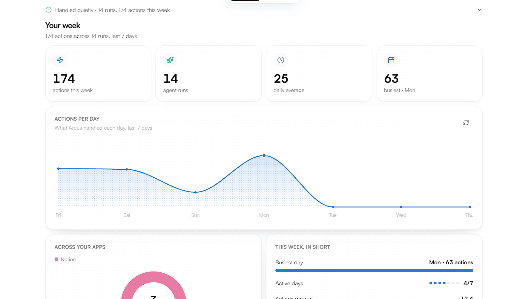
Task: Select the Thu data point on chart
Action: tap(470, 207)
